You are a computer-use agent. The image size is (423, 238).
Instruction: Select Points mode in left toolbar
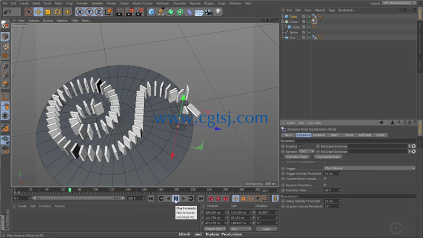point(5,66)
